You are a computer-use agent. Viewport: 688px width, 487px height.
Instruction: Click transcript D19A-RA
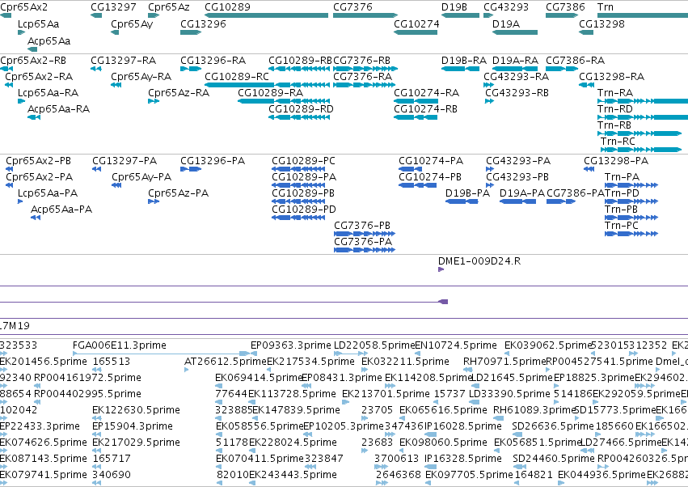click(x=515, y=61)
